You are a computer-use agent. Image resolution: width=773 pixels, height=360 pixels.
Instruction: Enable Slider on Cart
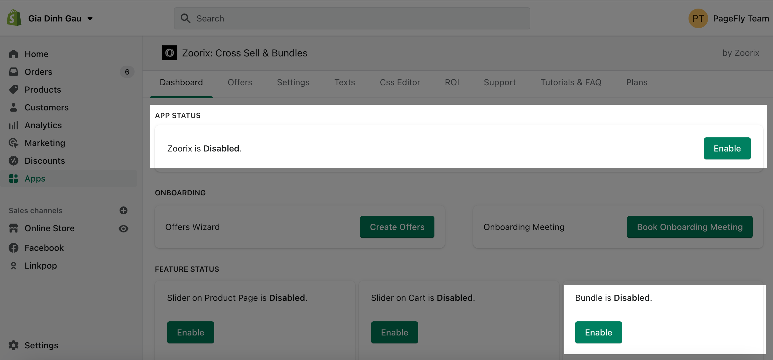pyautogui.click(x=394, y=332)
